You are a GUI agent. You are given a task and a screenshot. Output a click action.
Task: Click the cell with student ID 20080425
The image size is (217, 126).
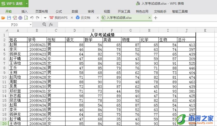point(37,63)
